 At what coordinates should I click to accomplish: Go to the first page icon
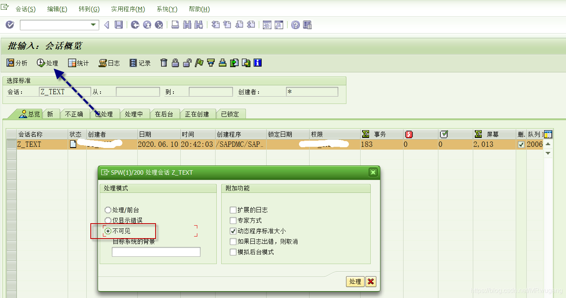click(x=216, y=25)
